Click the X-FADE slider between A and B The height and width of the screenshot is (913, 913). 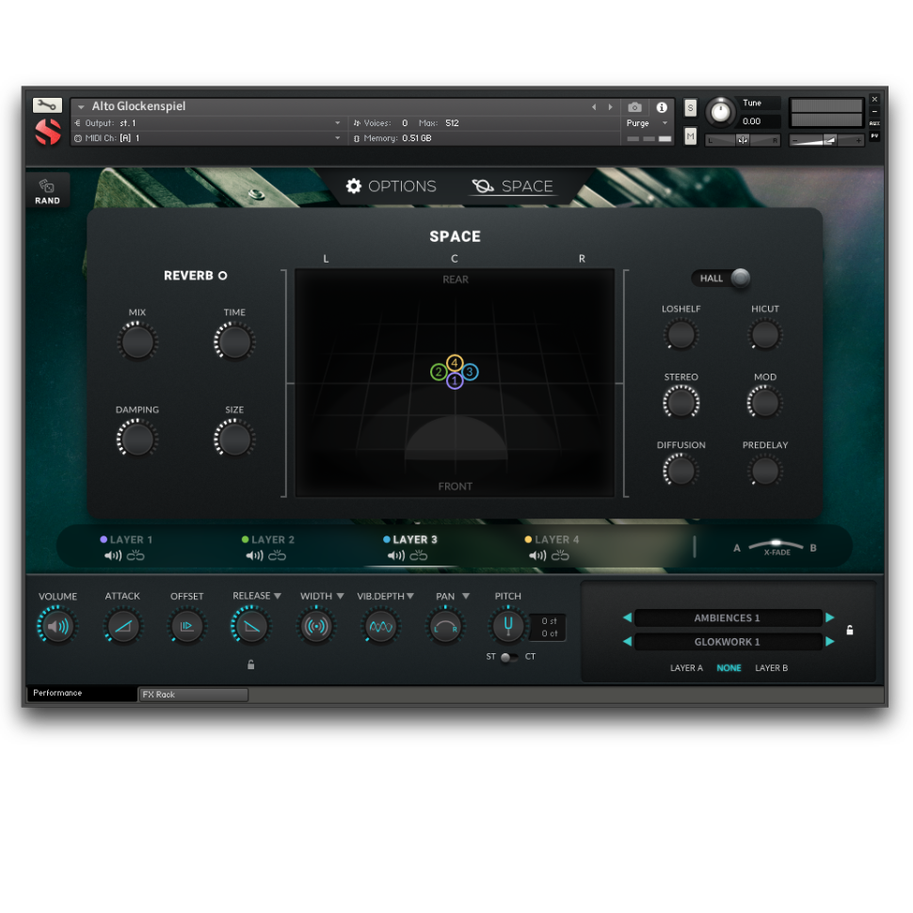776,545
